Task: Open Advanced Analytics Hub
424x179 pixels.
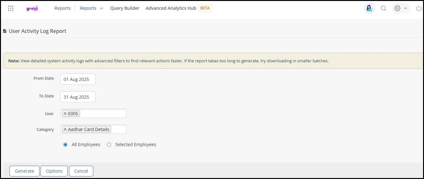Action: point(171,8)
